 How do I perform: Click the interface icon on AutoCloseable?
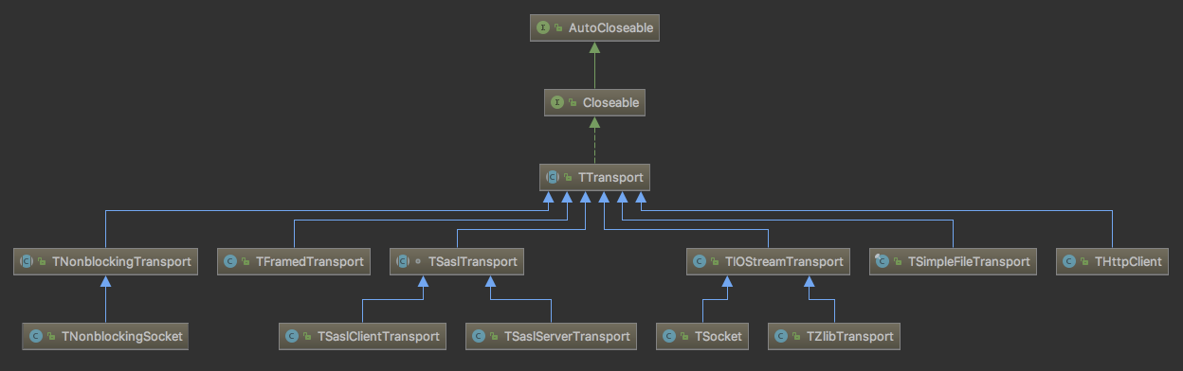[544, 28]
